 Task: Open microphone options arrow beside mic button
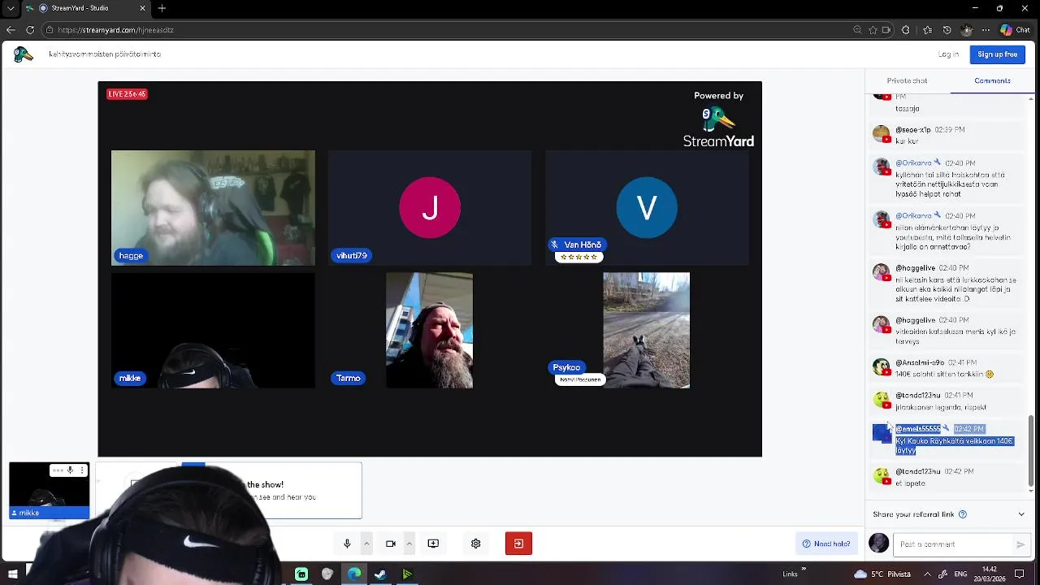click(366, 544)
